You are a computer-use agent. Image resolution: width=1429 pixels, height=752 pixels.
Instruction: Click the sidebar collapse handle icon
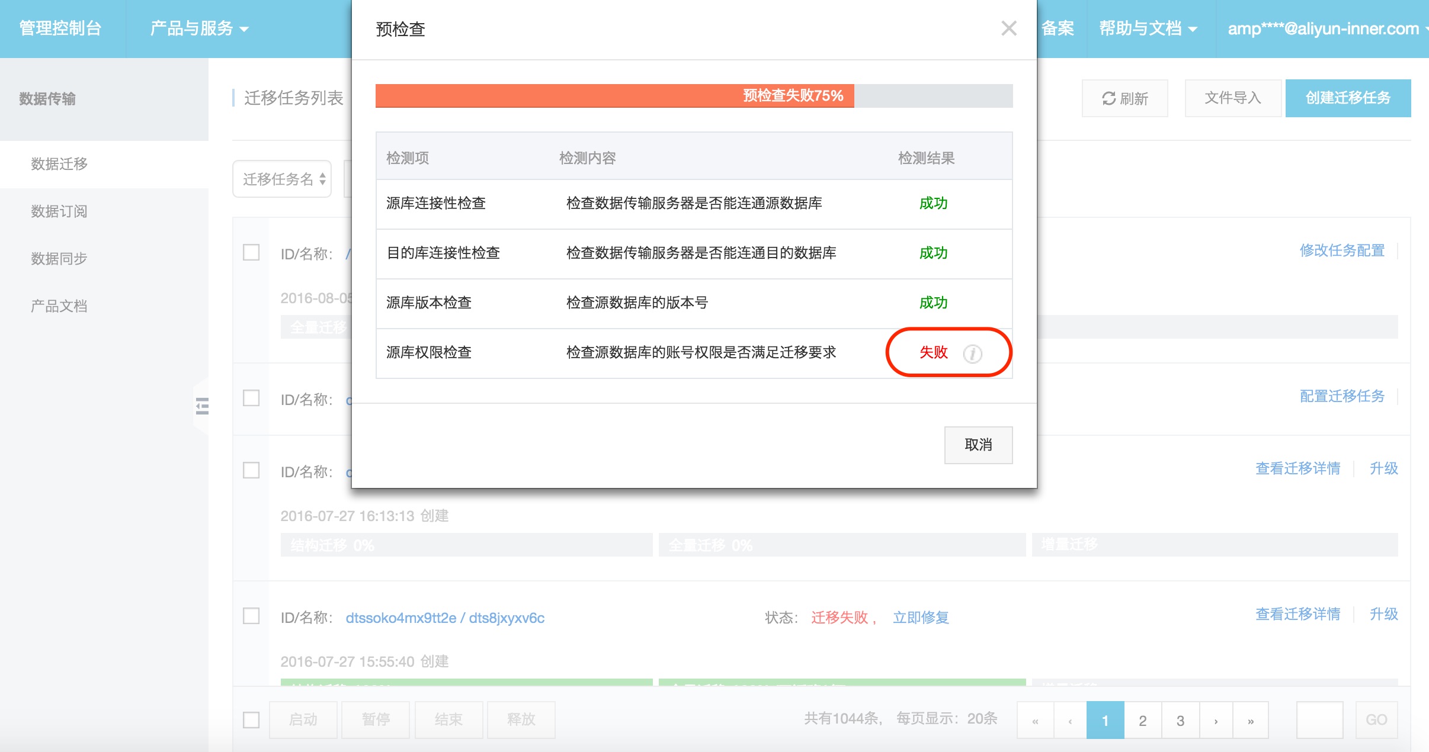pyautogui.click(x=202, y=406)
